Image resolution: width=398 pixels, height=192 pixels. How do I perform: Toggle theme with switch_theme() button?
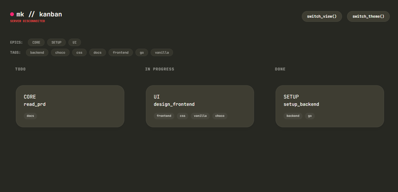coord(368,16)
